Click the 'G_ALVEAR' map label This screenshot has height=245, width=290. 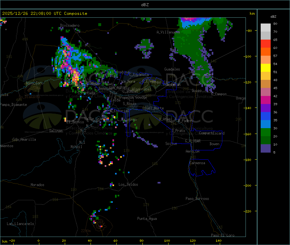point(193,141)
